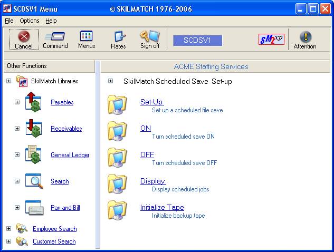The image size is (334, 252).
Task: Click the SM title bar application icon
Action: tap(7, 8)
